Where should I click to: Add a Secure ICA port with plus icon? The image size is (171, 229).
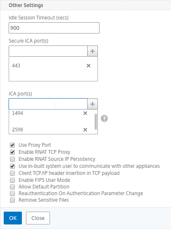click(93, 51)
